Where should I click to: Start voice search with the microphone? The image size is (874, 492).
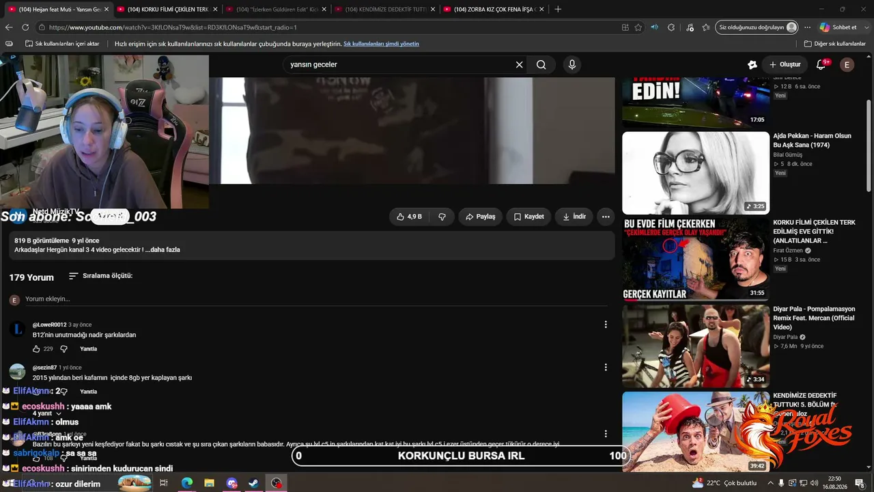[x=572, y=65]
